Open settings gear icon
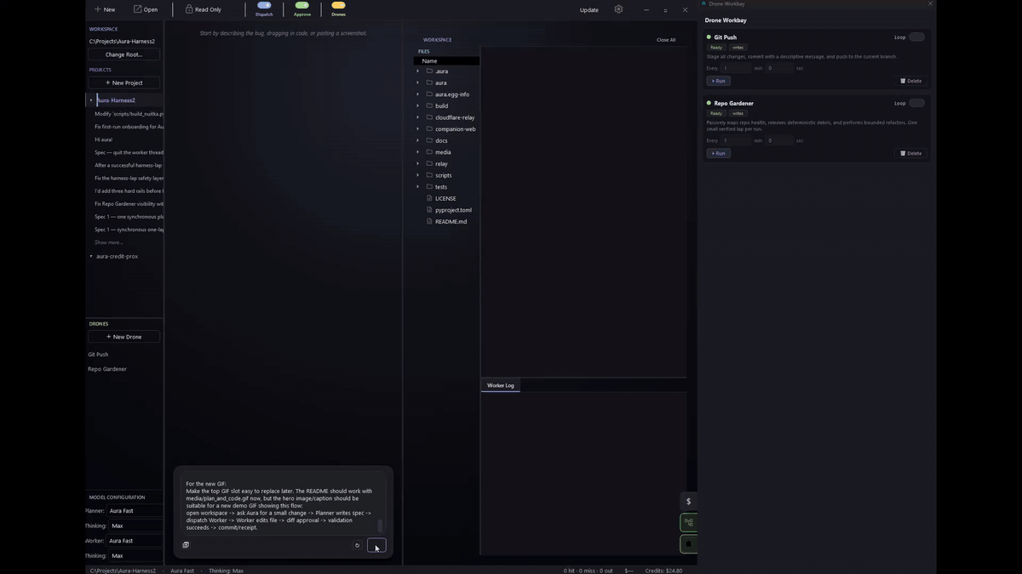Screen dimensions: 1022x574 coord(618,9)
